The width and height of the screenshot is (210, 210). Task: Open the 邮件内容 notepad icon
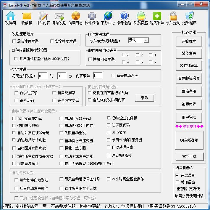tap(43, 16)
